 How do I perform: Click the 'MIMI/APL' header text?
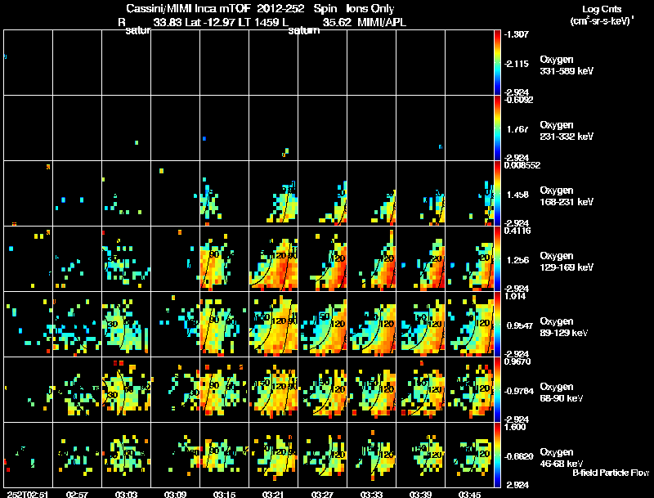[x=382, y=23]
